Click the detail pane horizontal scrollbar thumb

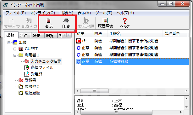click(x=116, y=112)
